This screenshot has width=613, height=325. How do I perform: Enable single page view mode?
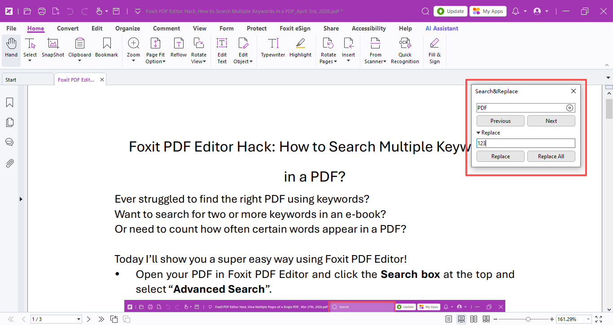449,319
